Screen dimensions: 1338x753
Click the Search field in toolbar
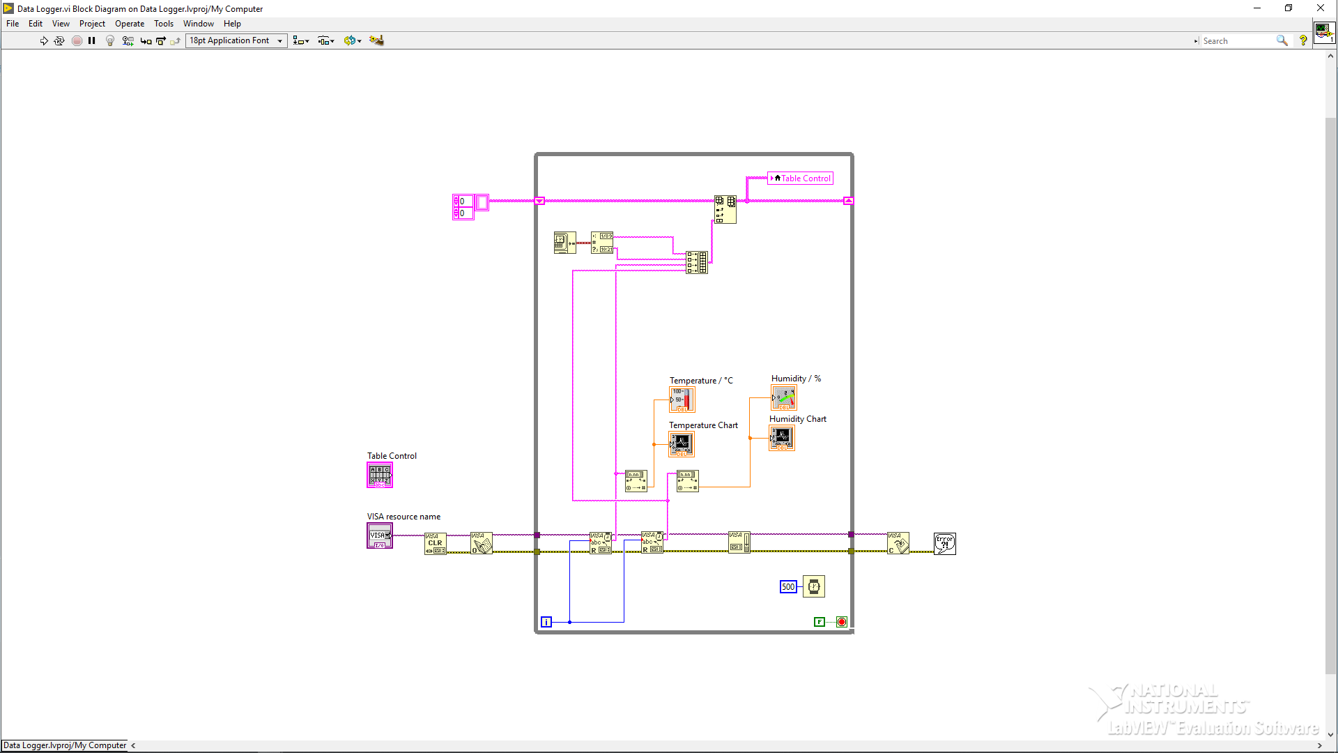pos(1237,41)
